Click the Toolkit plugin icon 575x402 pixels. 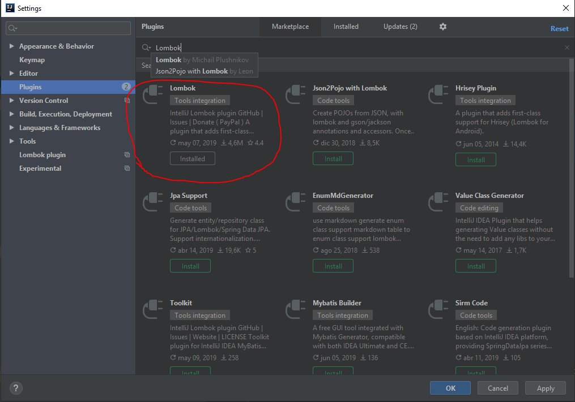click(x=152, y=309)
